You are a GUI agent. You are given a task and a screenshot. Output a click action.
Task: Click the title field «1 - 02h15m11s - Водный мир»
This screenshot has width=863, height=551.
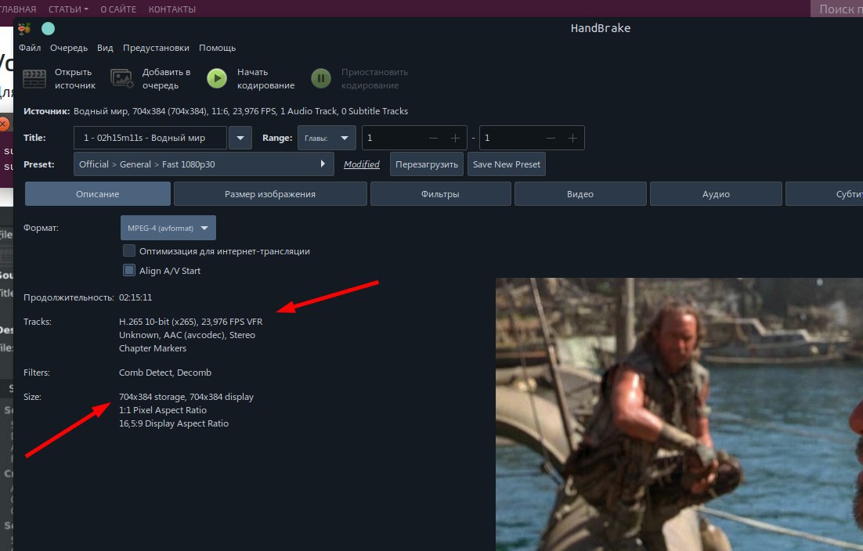point(150,138)
